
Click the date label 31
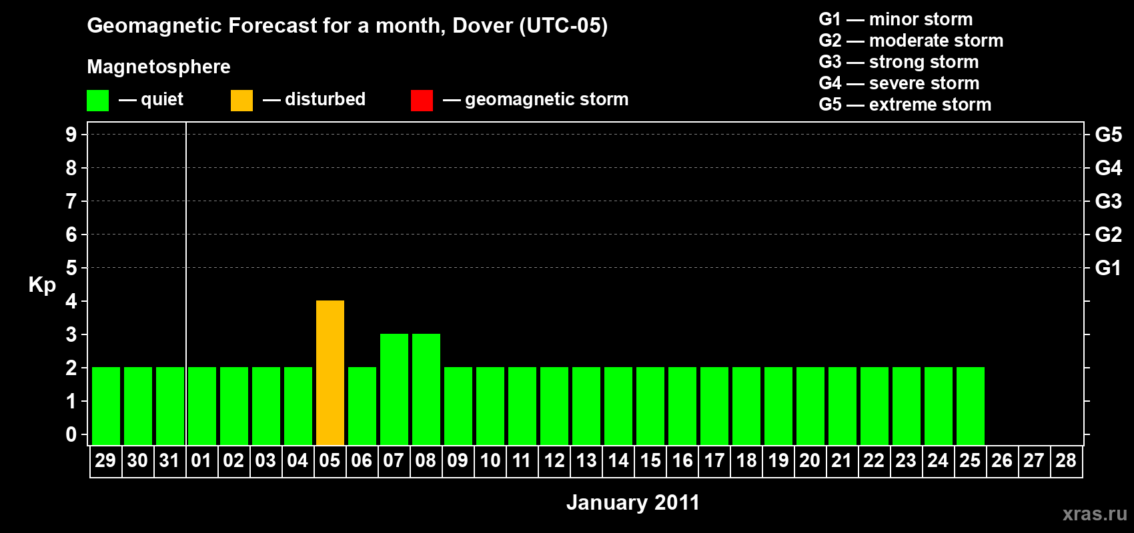pyautogui.click(x=169, y=460)
